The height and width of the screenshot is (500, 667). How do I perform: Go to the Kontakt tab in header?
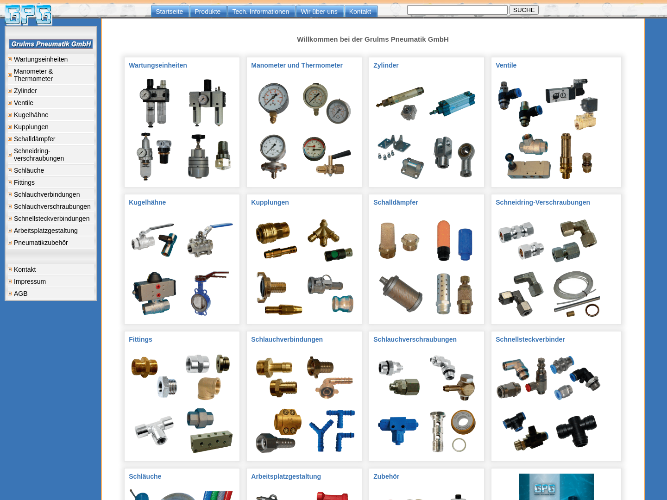(x=360, y=12)
